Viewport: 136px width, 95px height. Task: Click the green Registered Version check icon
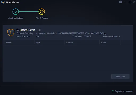tap(113, 91)
